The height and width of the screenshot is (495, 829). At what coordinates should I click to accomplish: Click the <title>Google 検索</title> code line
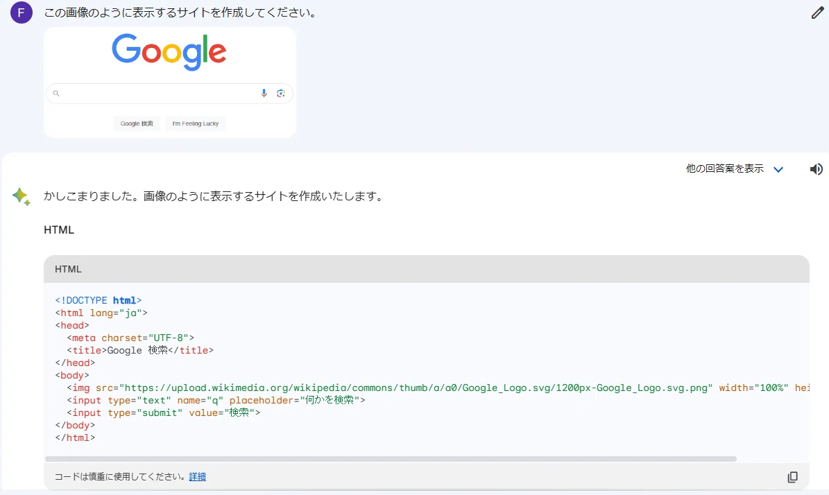click(140, 350)
